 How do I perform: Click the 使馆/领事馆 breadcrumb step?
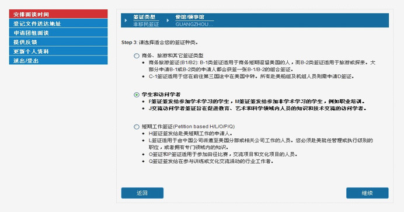click(190, 17)
